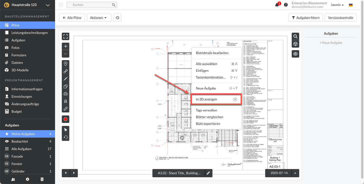This screenshot has width=364, height=184.
Task: Select the pen drawing tool
Action: (x=66, y=79)
